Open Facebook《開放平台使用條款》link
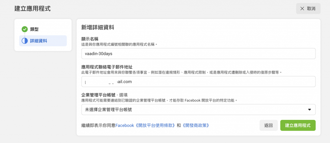330x143 pixels. (x=145, y=126)
